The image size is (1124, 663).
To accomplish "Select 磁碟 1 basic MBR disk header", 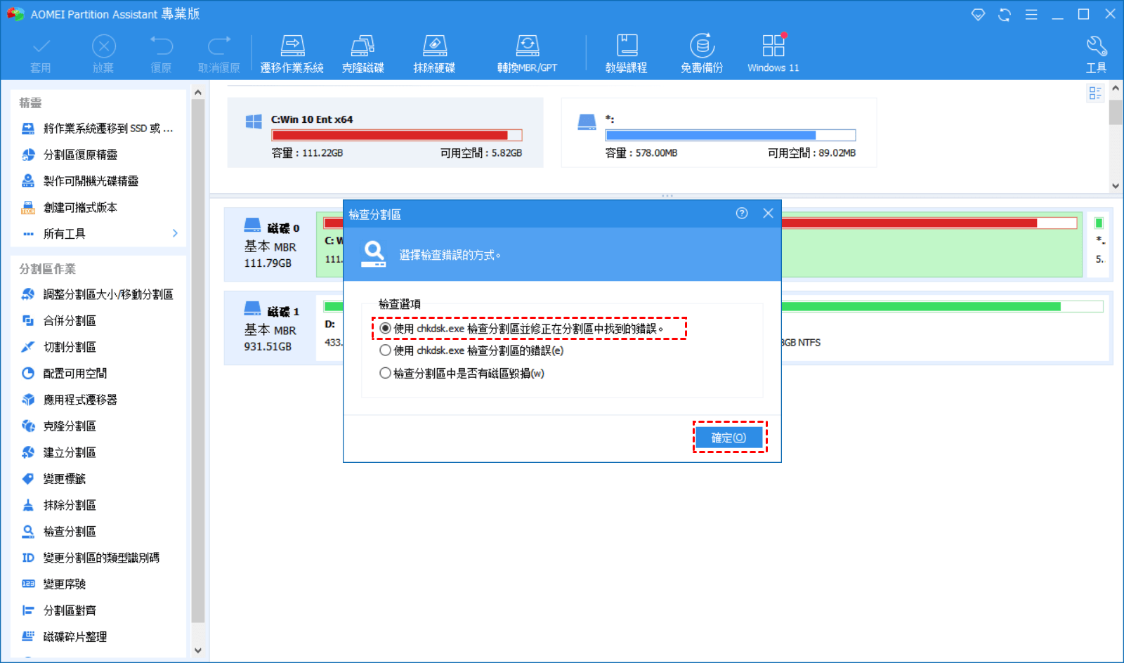I will (270, 328).
